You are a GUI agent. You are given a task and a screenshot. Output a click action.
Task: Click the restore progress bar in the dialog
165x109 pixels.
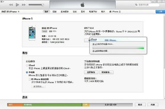point(118,48)
